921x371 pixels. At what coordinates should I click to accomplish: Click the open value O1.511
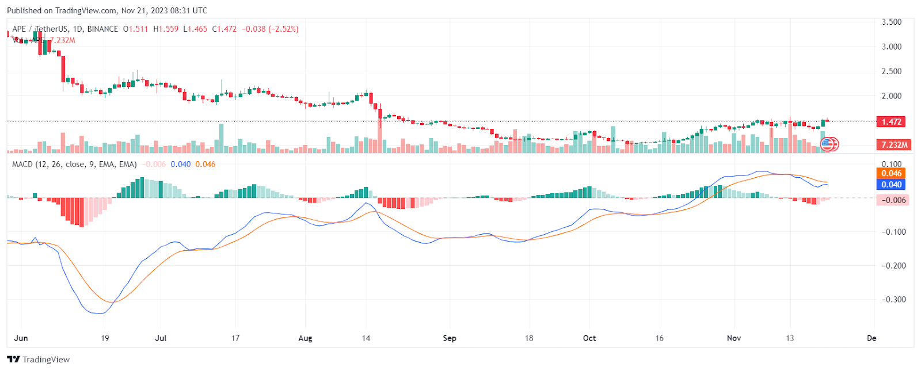point(136,29)
